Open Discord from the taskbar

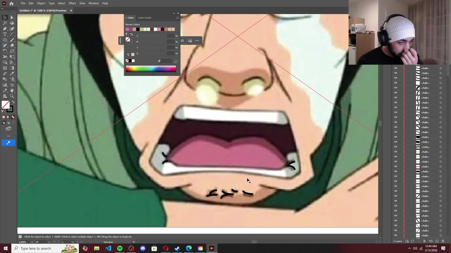tap(143, 248)
